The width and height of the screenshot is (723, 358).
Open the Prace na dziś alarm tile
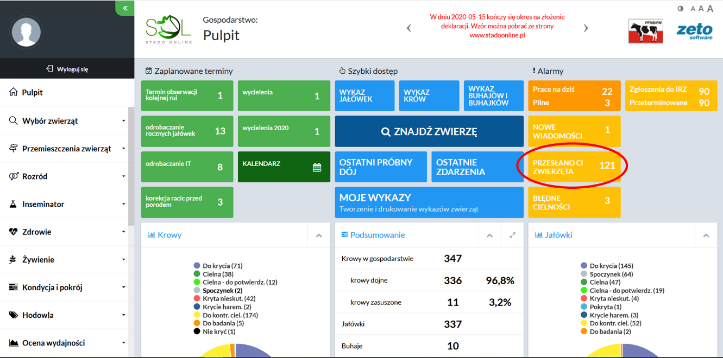[574, 96]
